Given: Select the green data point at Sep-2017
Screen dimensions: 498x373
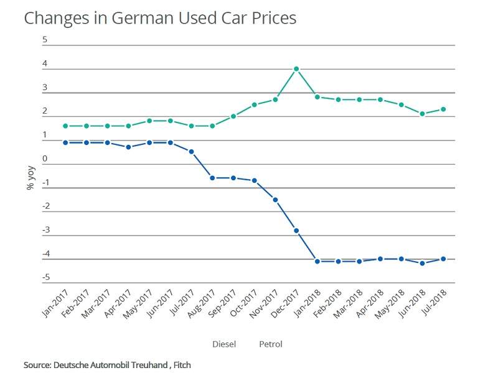Looking at the screenshot, I should (233, 116).
